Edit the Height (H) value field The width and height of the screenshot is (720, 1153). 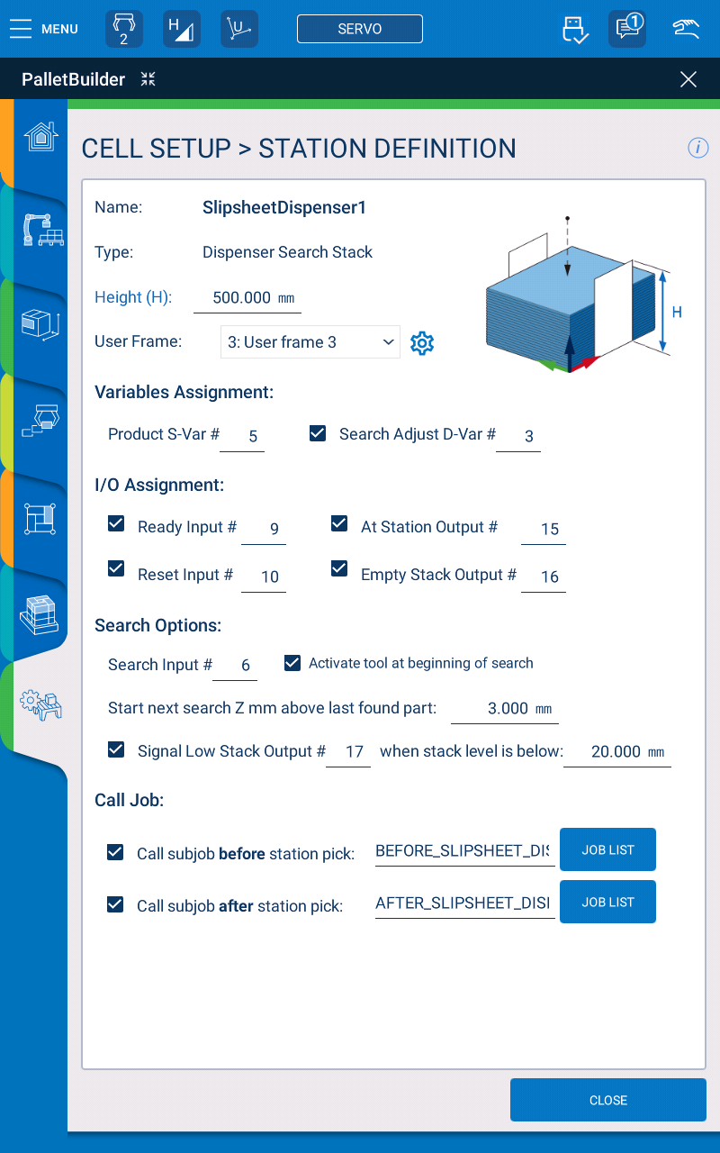(247, 298)
